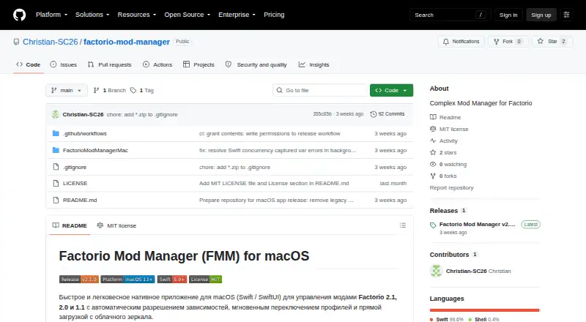View the 92 Commits history
586x322 pixels.
(x=387, y=114)
